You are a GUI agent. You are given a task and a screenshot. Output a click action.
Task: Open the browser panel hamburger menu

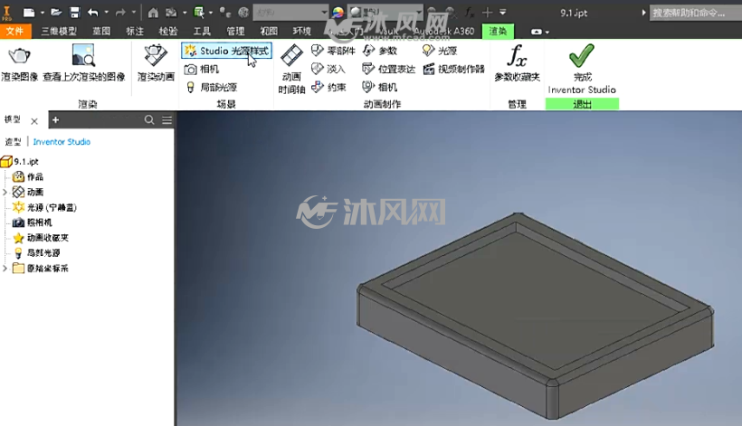pyautogui.click(x=167, y=120)
